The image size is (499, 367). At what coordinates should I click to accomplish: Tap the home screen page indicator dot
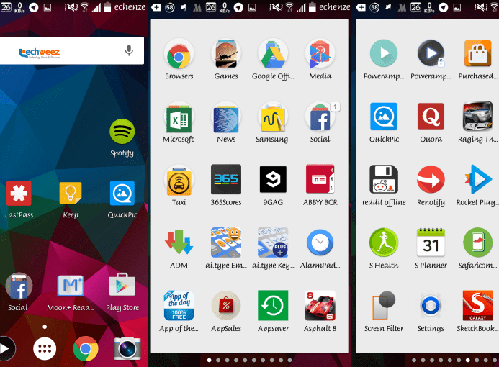[x=45, y=327]
